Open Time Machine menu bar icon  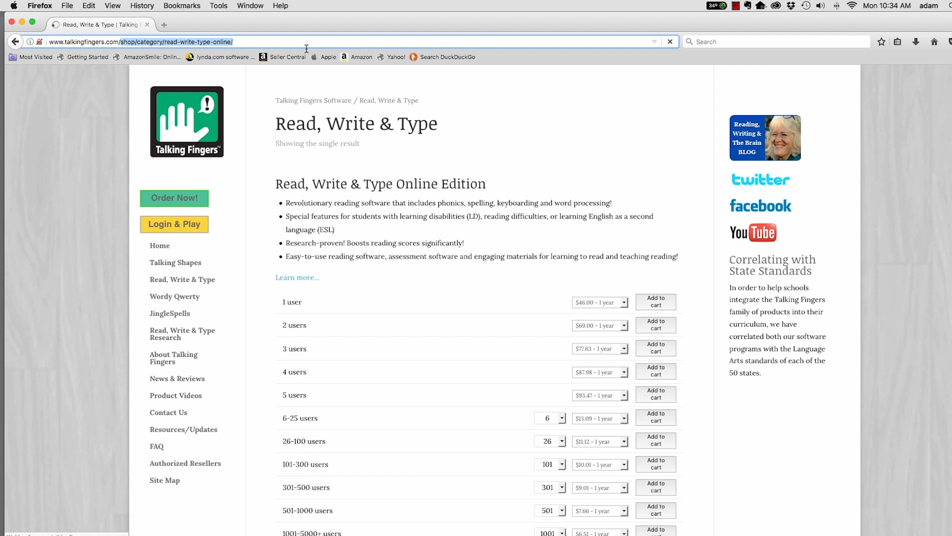click(x=806, y=6)
